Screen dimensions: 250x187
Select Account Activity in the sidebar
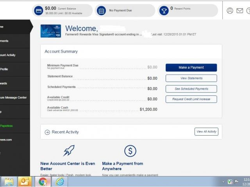tap(15, 55)
